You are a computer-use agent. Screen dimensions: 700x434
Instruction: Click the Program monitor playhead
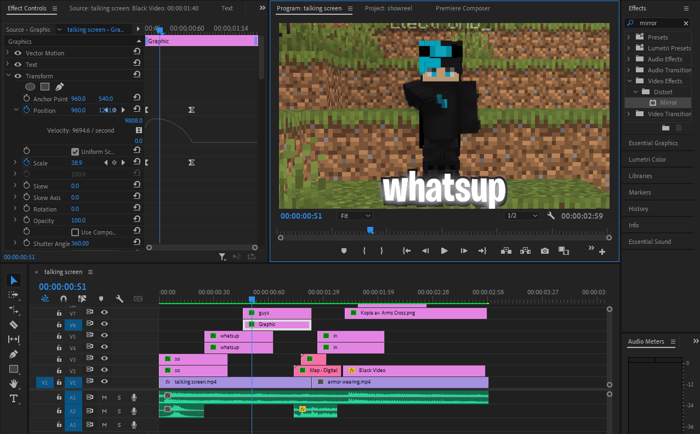point(370,230)
